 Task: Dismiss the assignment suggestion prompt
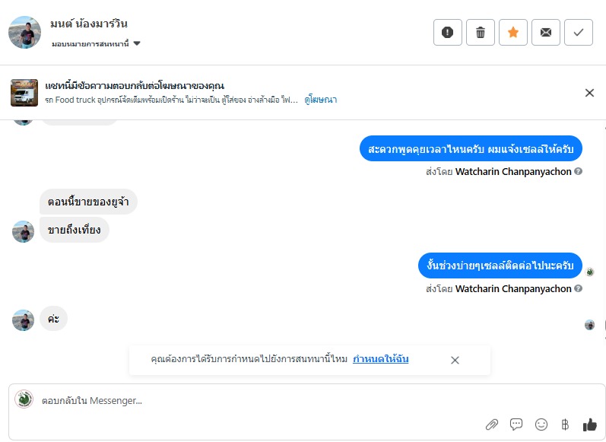[455, 360]
